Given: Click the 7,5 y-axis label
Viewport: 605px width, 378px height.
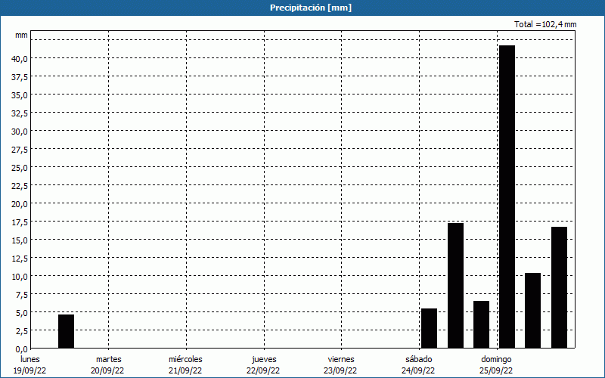Looking at the screenshot, I should (x=21, y=295).
